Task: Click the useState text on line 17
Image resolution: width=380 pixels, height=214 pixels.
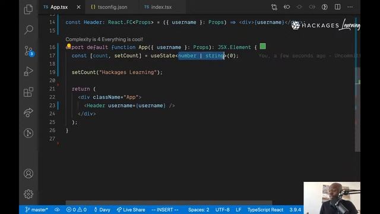Action: point(163,55)
